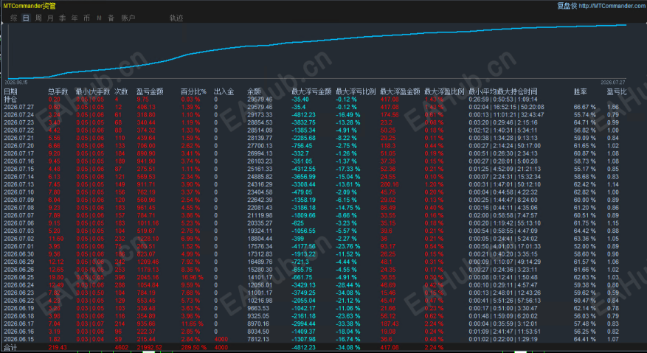Open the 轨迹 track tab

(x=176, y=18)
